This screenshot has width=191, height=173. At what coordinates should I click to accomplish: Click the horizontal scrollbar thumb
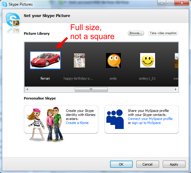coord(91,89)
